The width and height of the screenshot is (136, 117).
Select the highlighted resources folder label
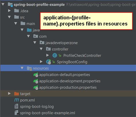pyautogui.click(x=41, y=68)
